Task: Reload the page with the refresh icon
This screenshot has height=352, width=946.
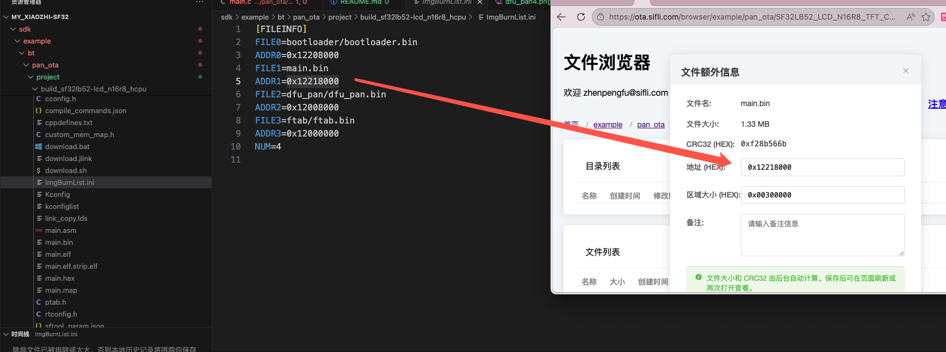Action: click(x=581, y=17)
